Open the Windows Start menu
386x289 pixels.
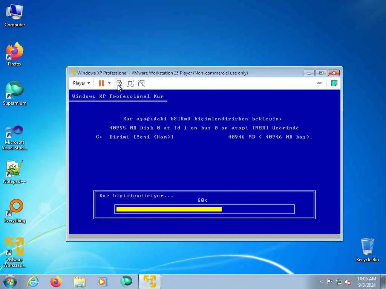(x=10, y=281)
